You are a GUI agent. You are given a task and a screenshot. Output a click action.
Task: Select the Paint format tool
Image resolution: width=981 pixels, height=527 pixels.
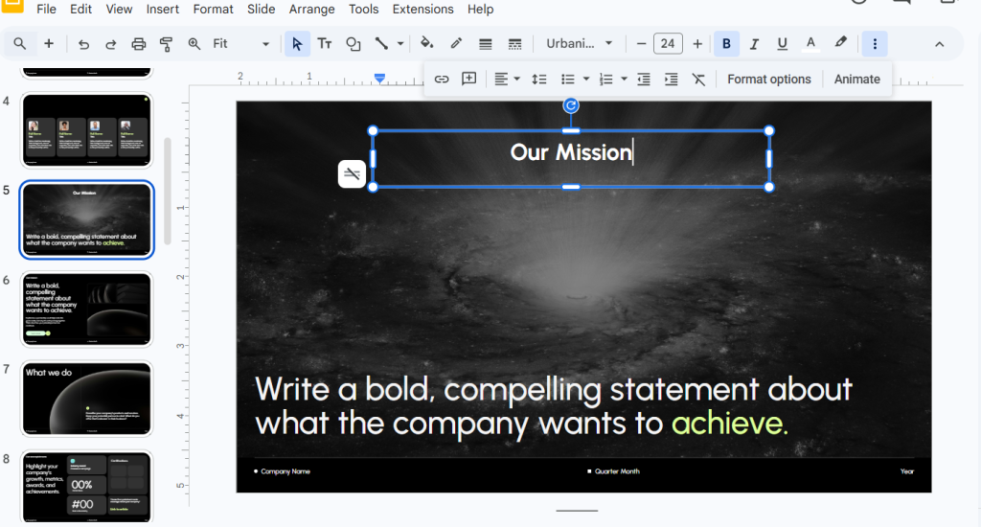click(x=166, y=44)
